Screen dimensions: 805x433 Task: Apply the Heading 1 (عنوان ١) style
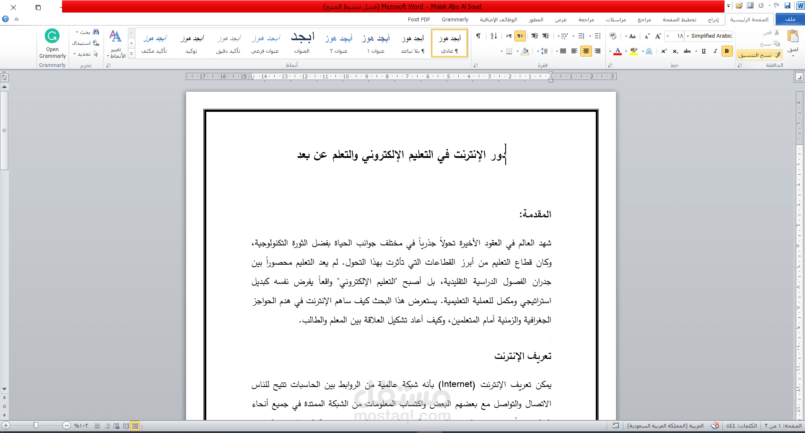click(x=376, y=44)
